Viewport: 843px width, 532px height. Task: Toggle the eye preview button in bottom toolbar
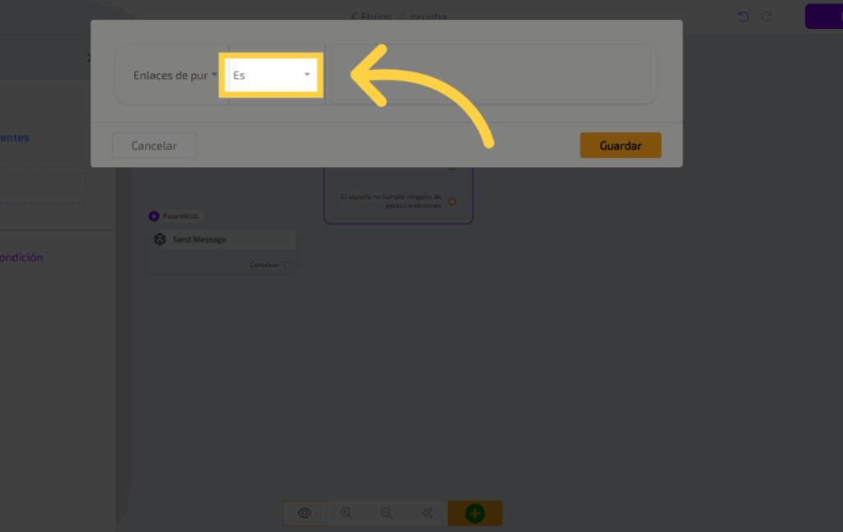click(x=305, y=513)
